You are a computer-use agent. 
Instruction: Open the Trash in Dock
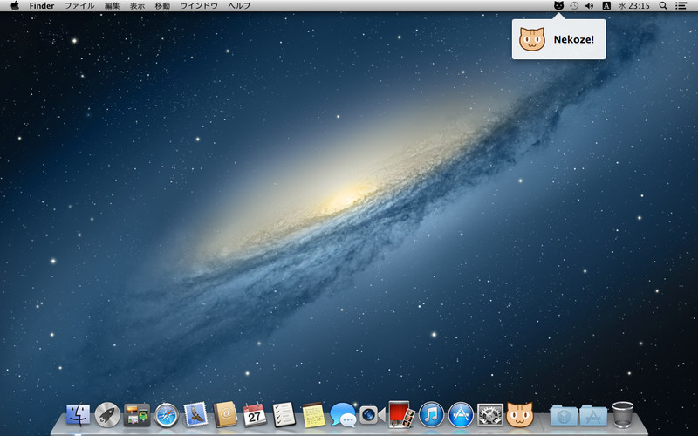[622, 415]
